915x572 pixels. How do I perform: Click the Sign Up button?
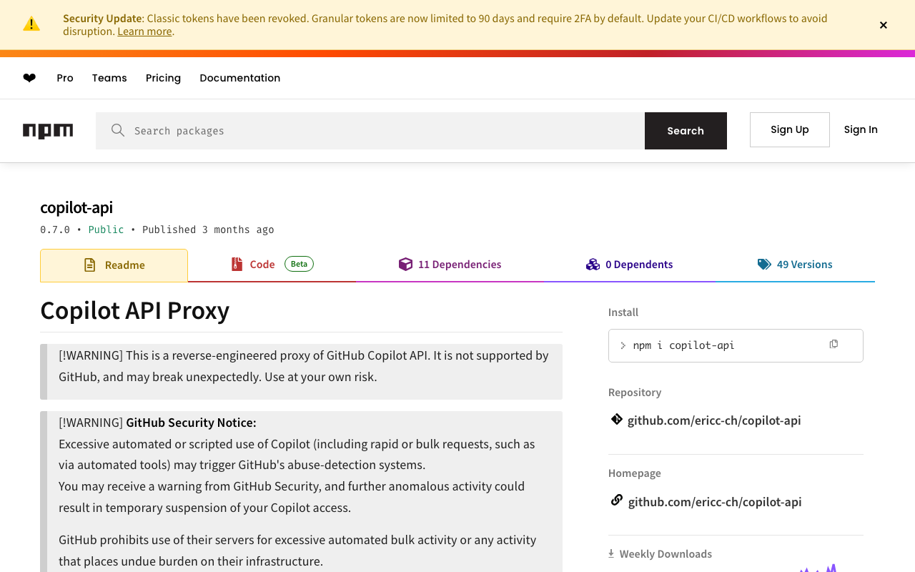[789, 129]
